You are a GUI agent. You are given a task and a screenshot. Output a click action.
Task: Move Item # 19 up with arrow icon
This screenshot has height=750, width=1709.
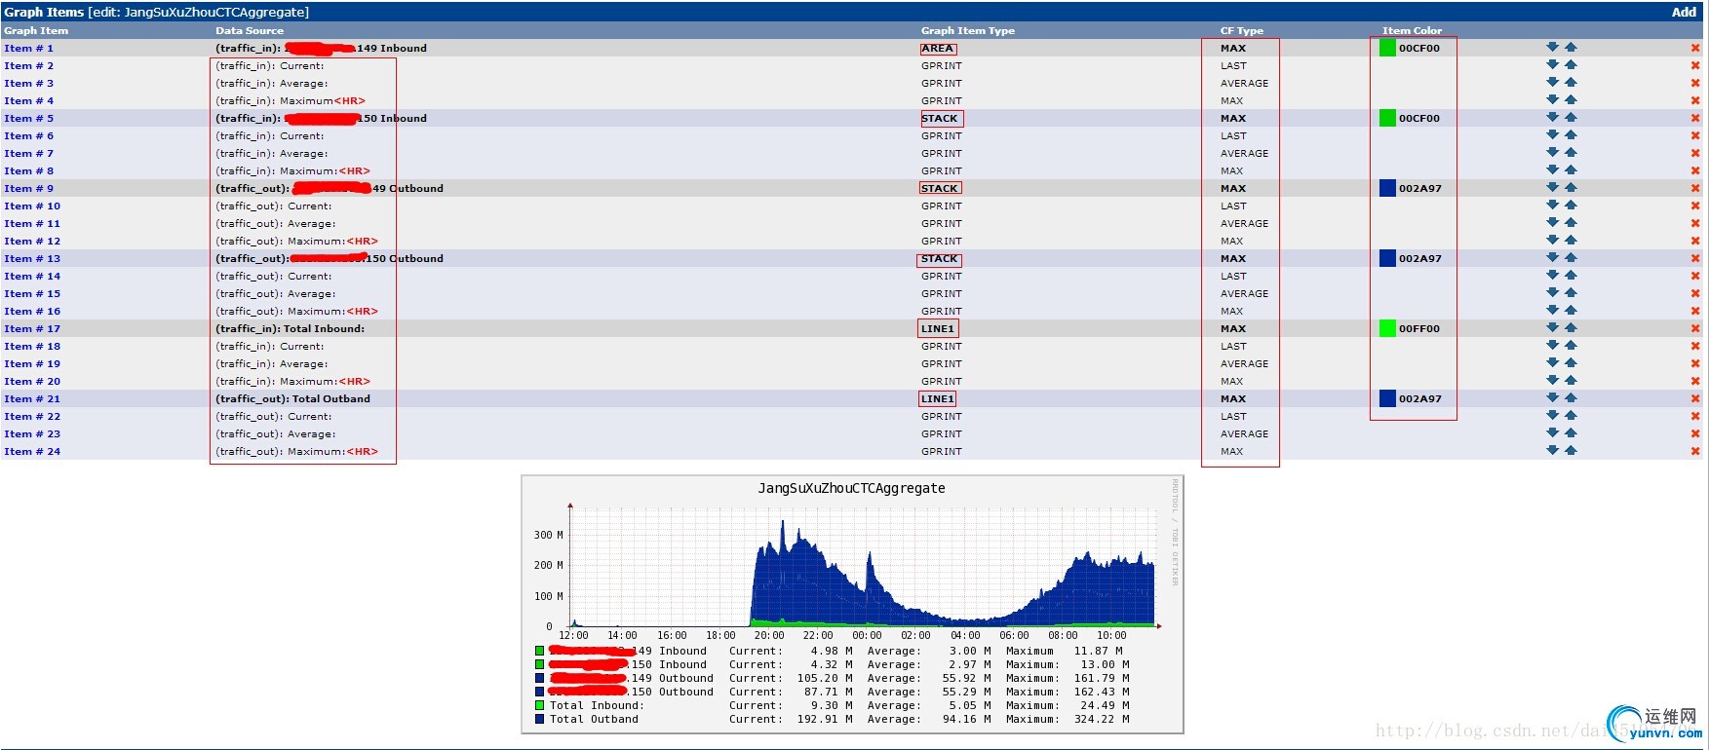click(1571, 362)
